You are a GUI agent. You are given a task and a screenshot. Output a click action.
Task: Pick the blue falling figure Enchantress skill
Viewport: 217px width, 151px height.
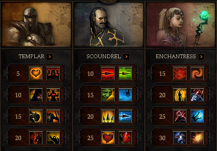197,116
